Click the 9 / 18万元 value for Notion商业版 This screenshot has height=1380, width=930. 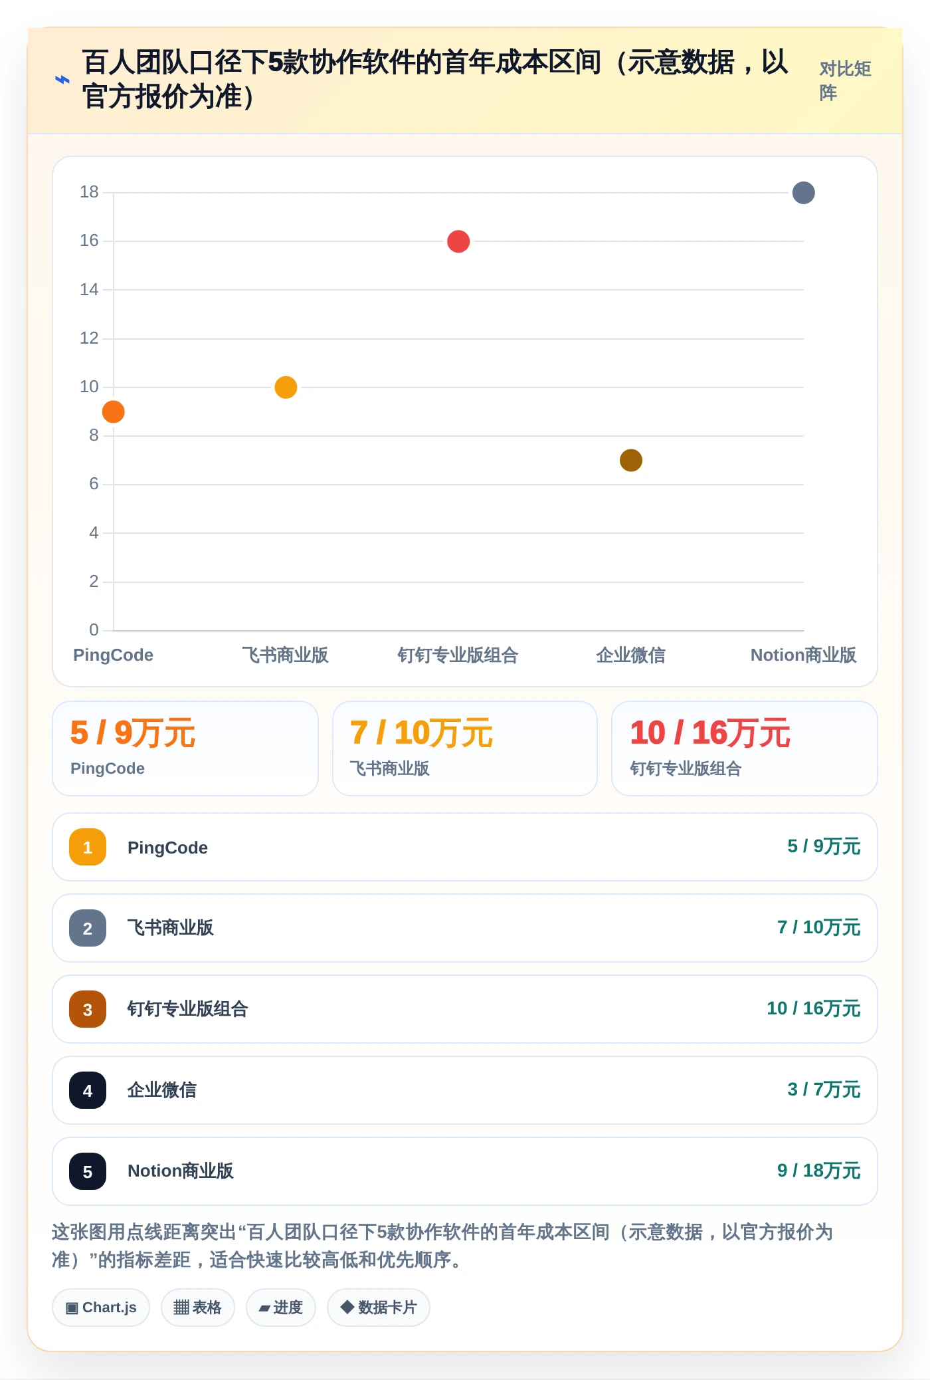click(818, 1171)
